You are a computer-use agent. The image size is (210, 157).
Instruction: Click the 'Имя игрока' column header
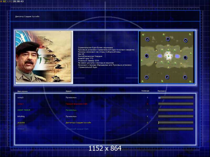point(22,91)
